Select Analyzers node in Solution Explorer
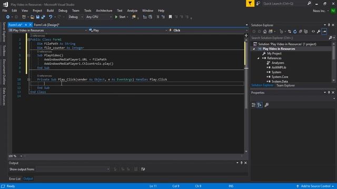 click(x=277, y=63)
